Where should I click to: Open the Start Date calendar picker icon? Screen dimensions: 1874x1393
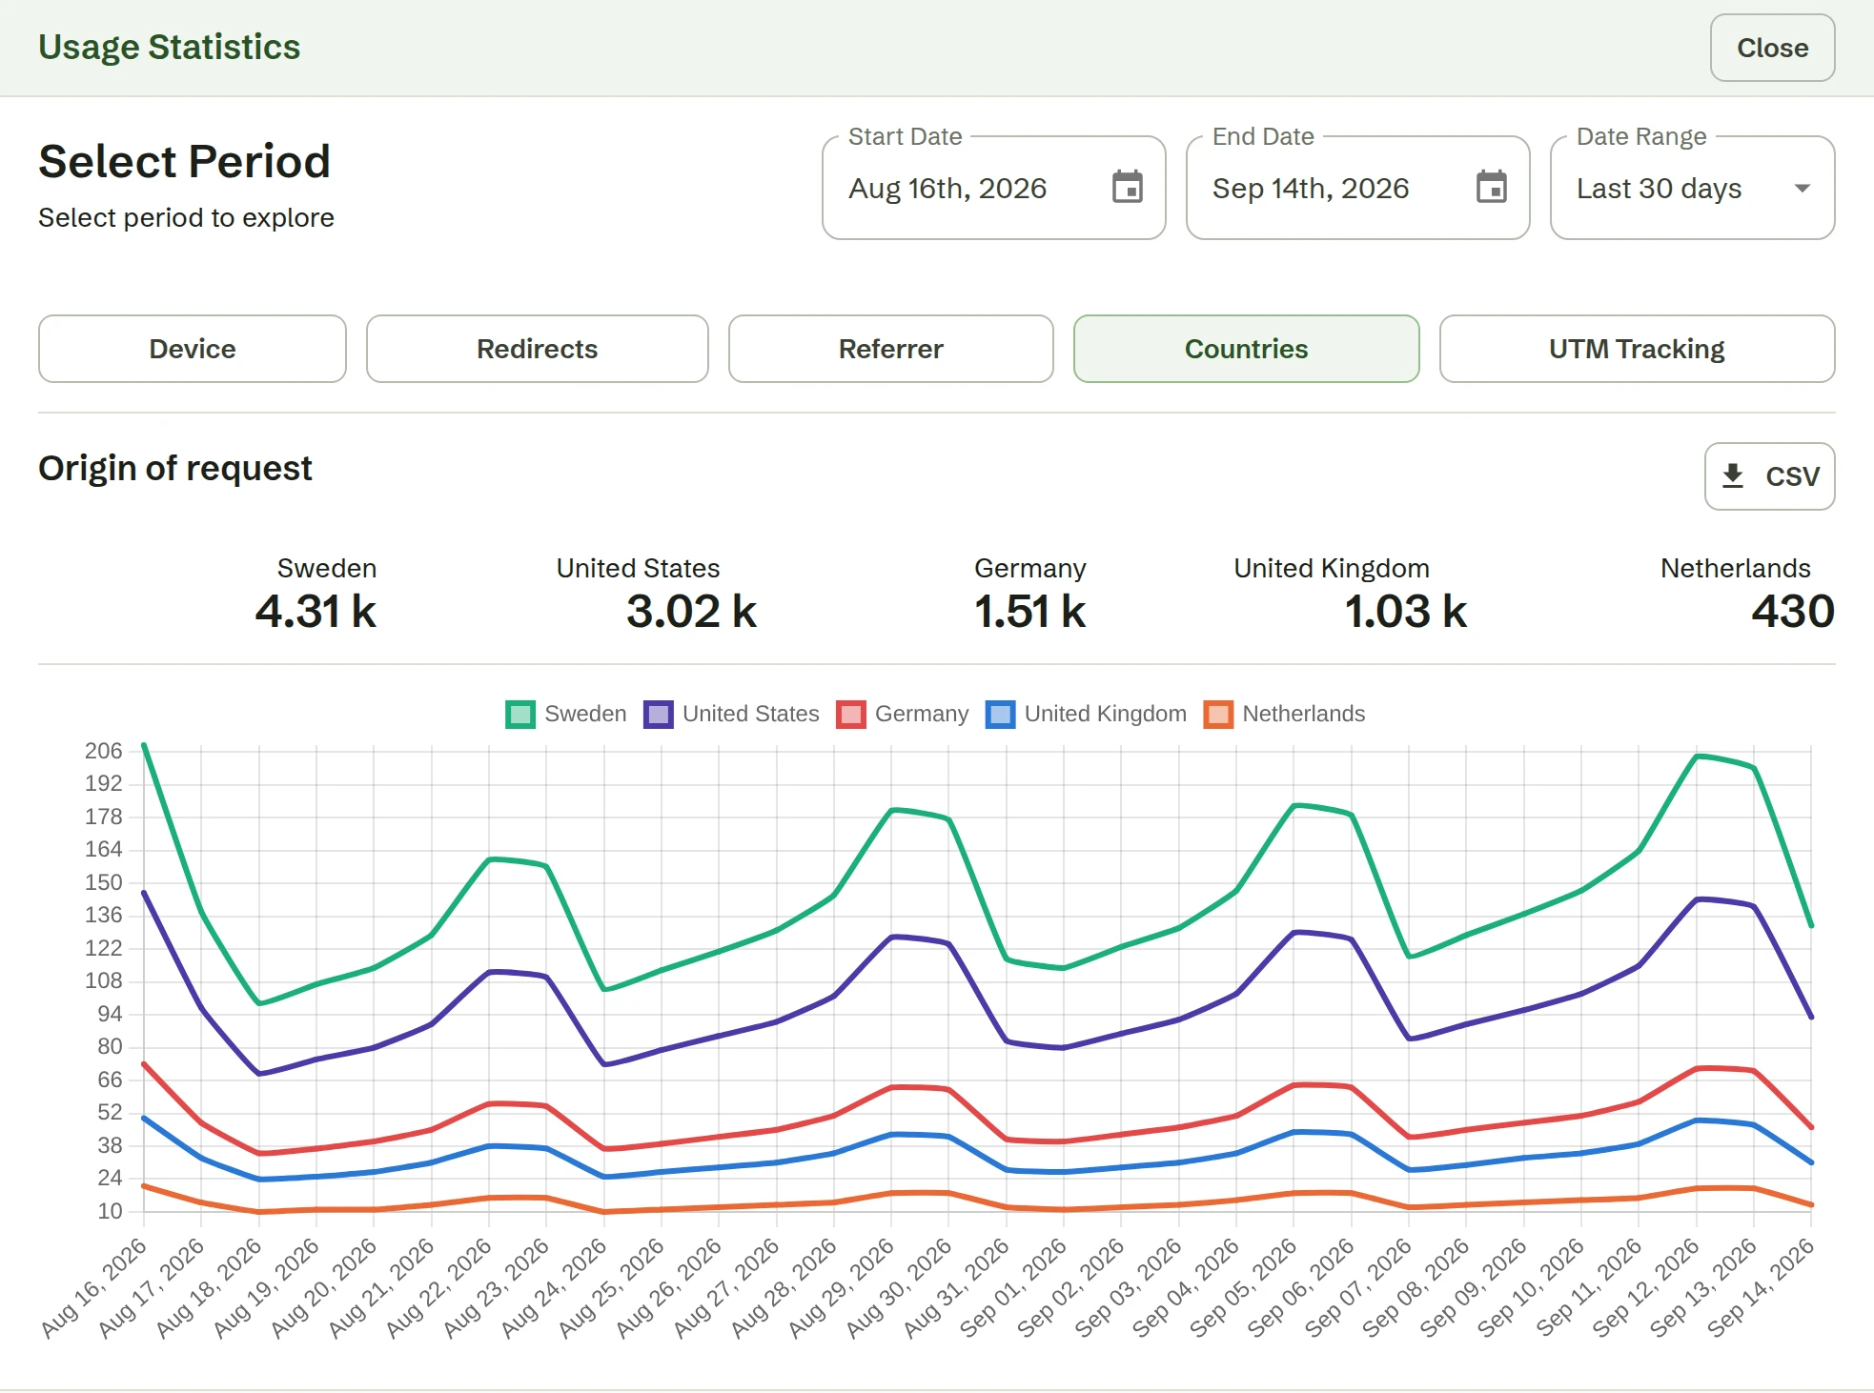pos(1127,187)
